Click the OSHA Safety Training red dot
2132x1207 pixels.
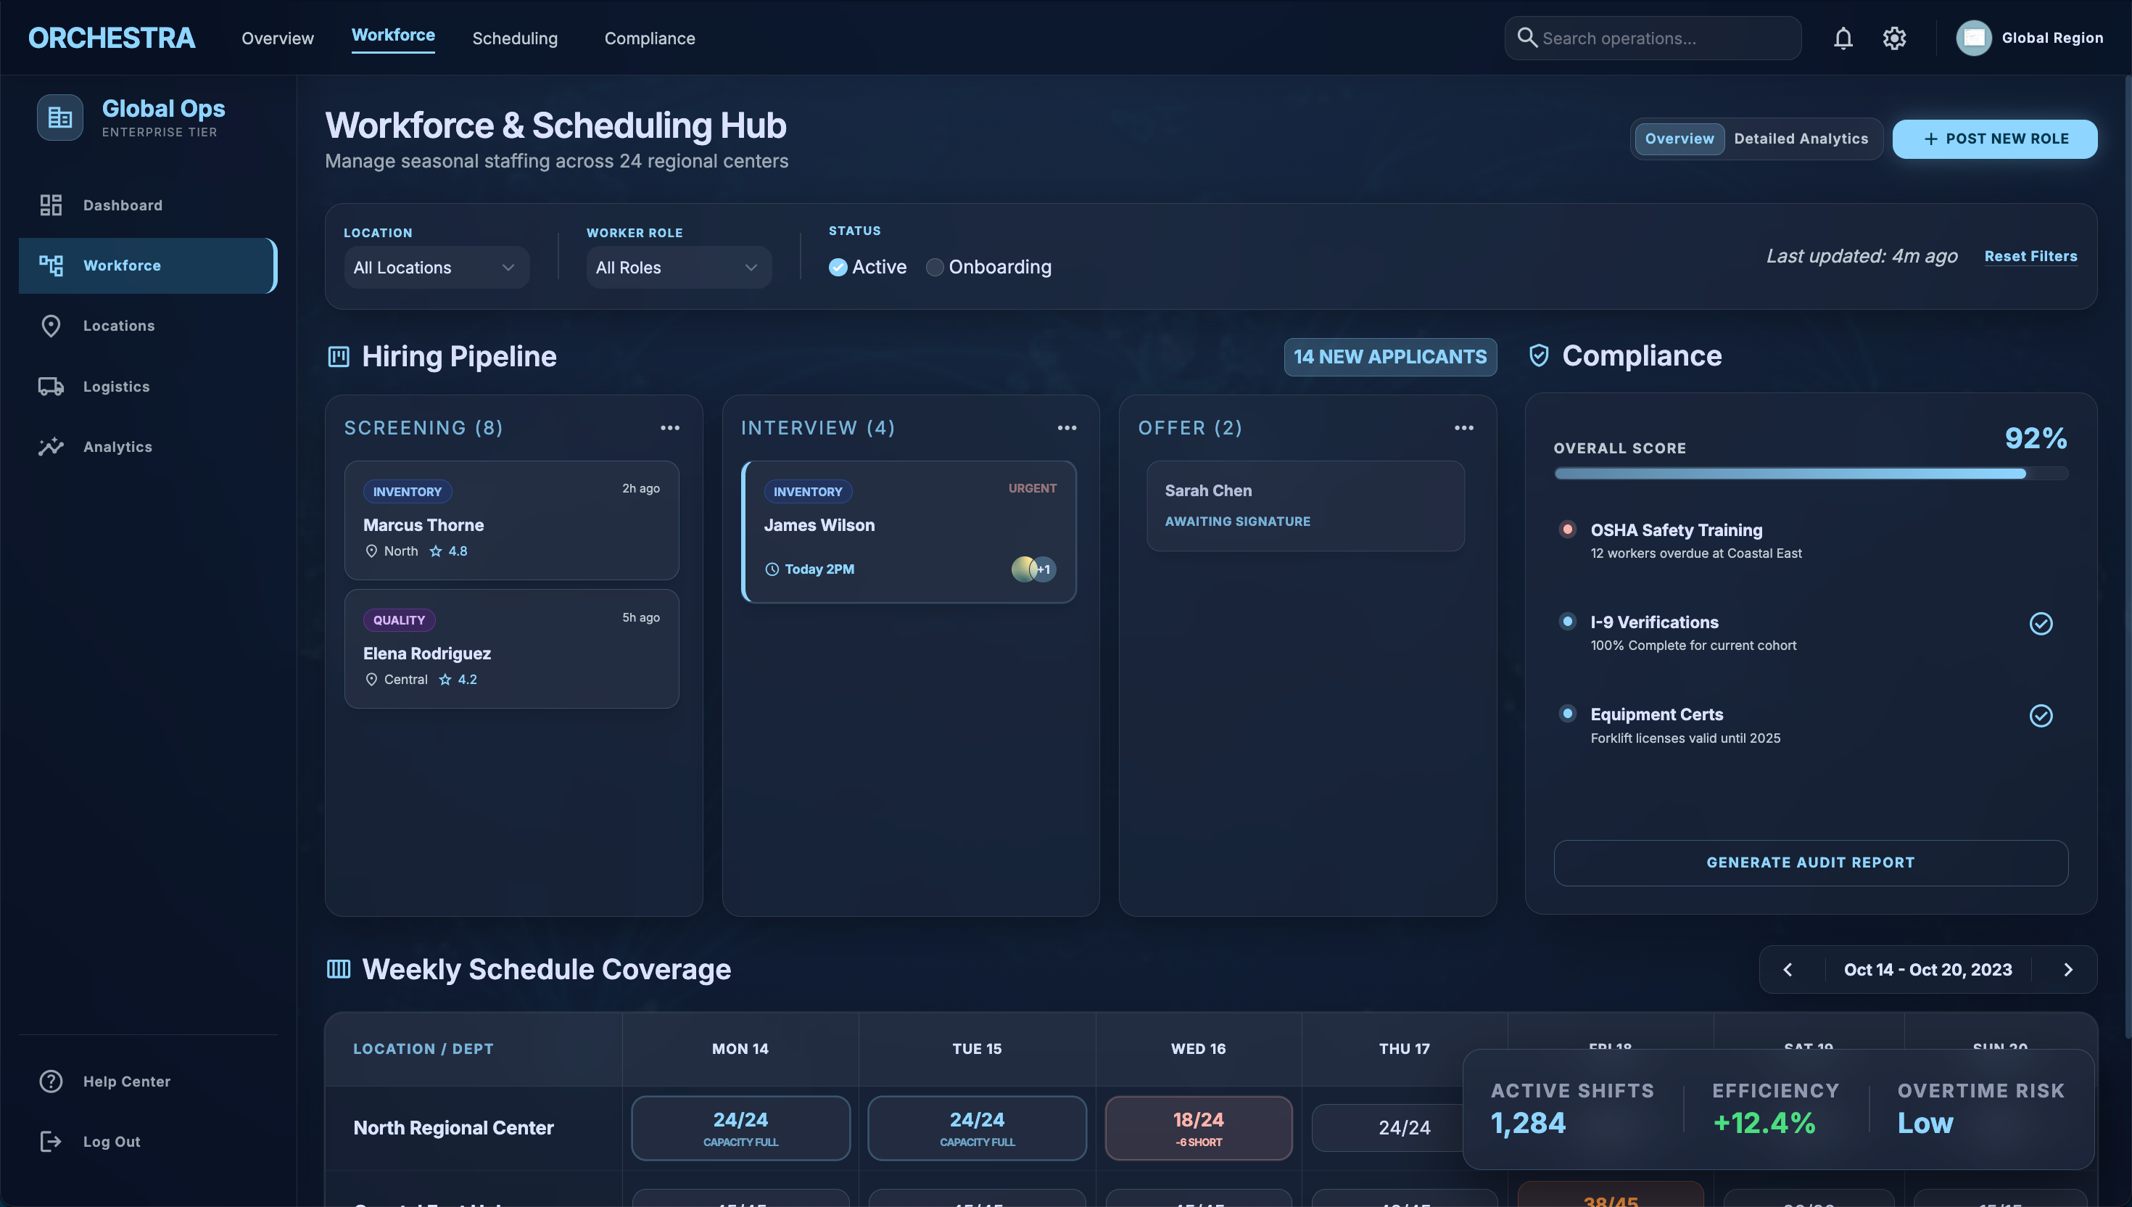click(1567, 529)
